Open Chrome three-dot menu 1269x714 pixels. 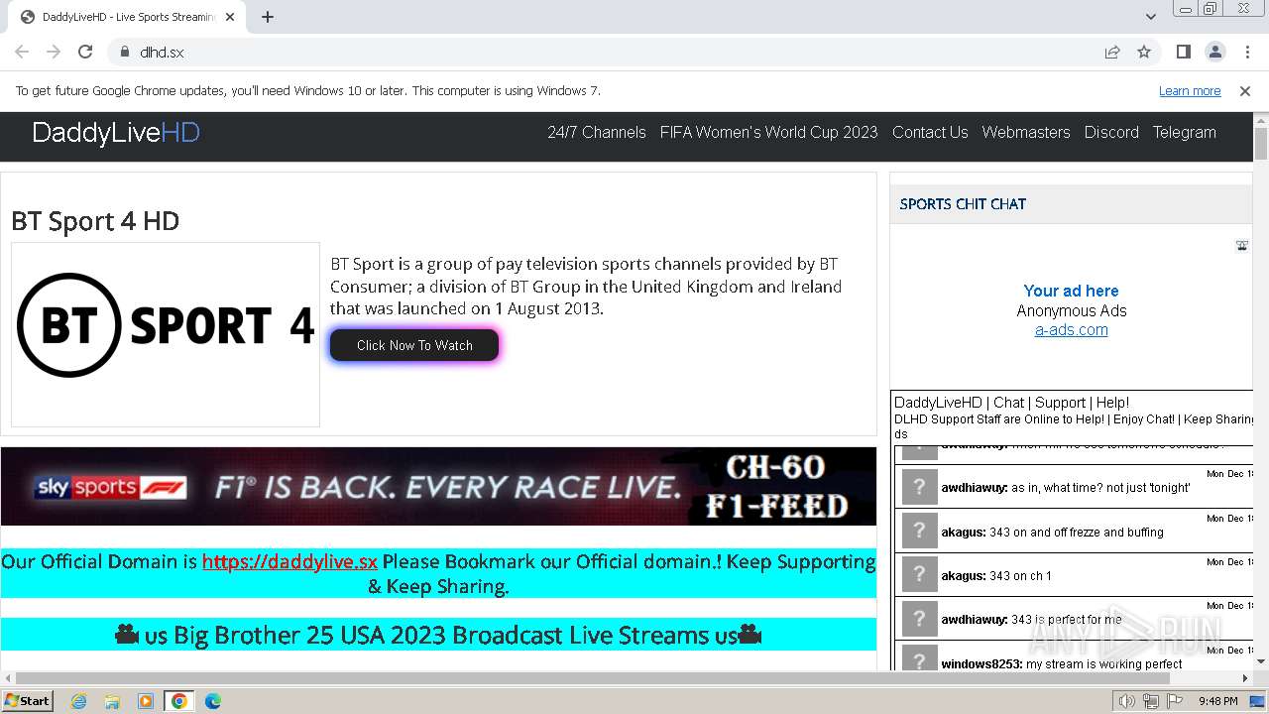(x=1246, y=52)
